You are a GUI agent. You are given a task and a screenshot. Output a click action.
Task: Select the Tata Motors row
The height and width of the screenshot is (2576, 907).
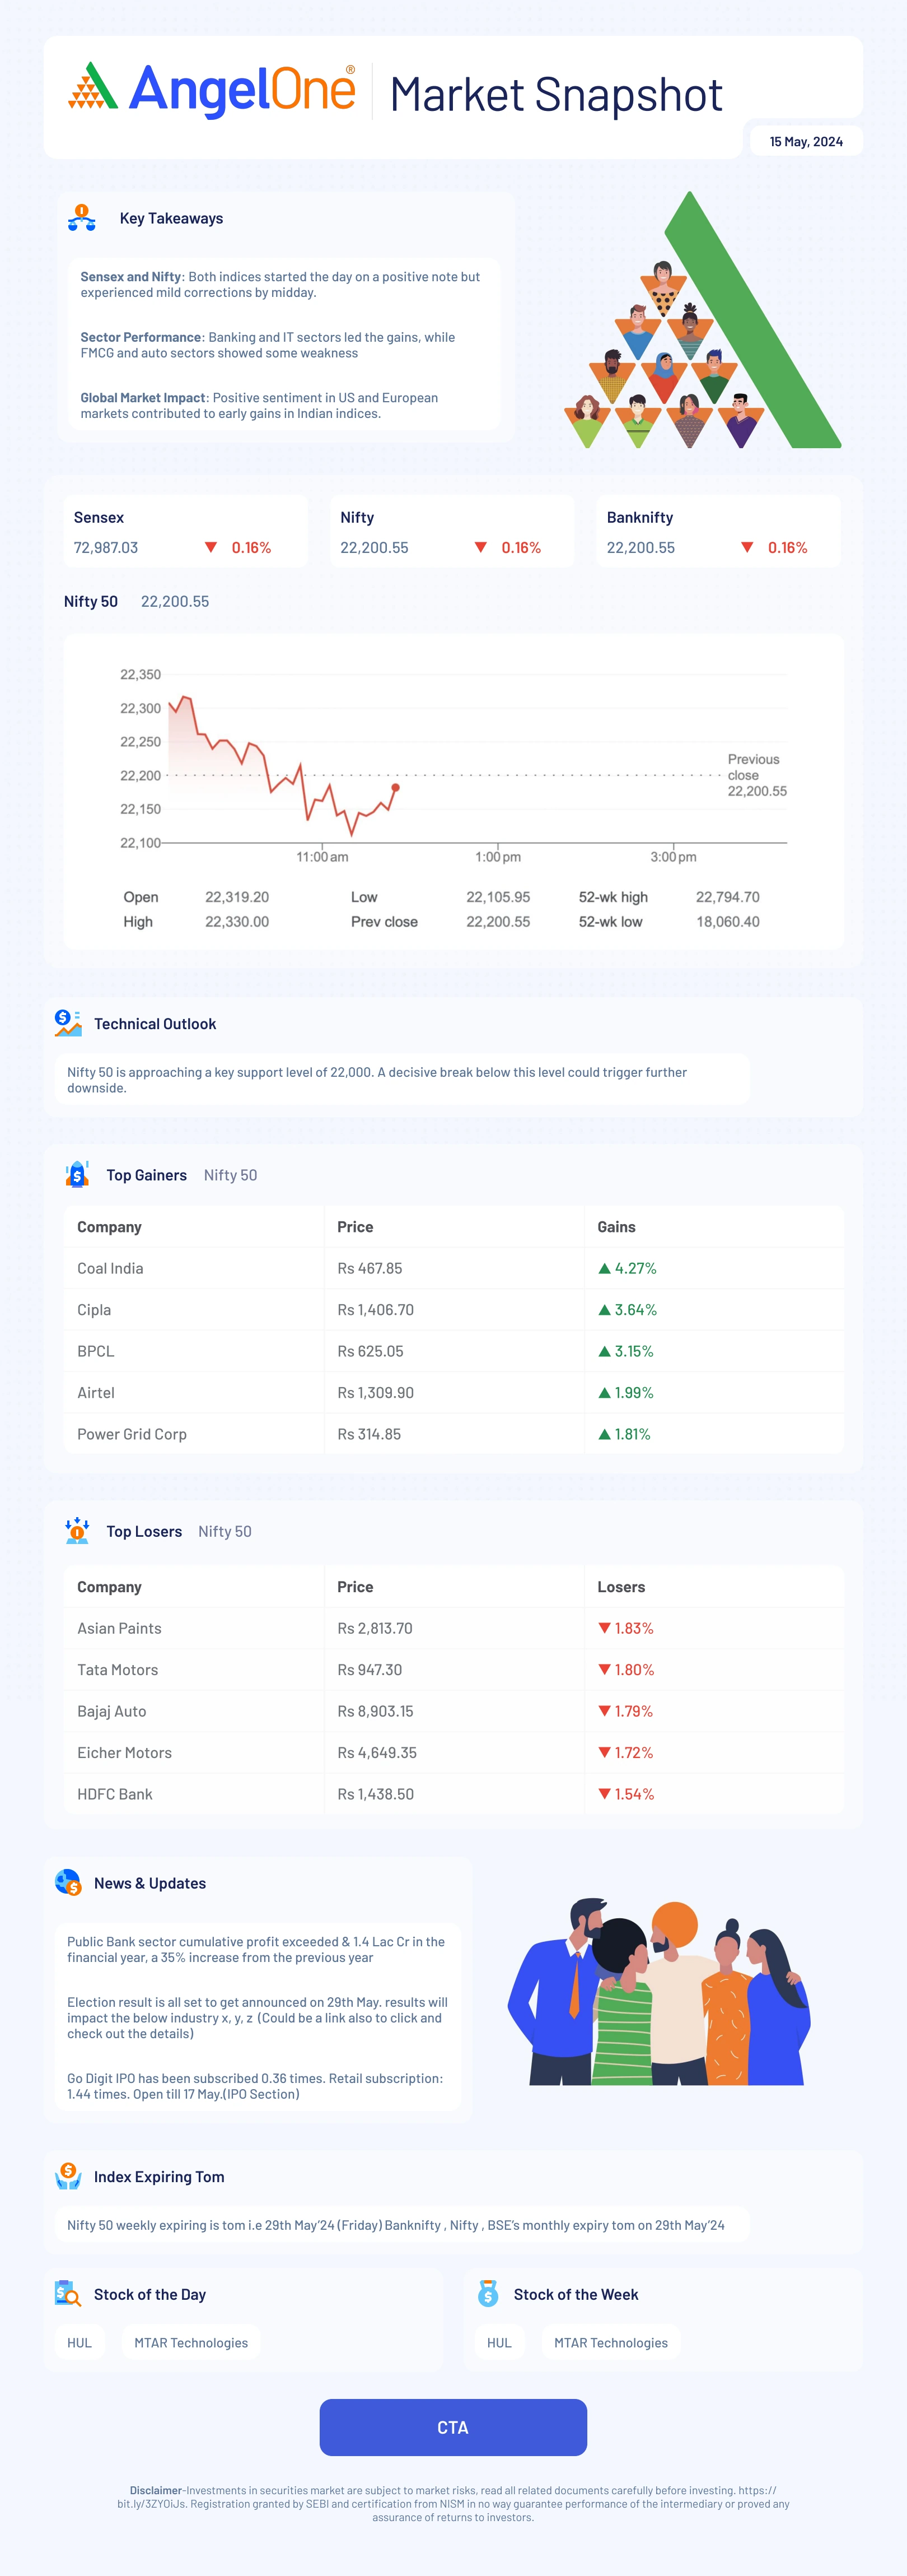tap(453, 1669)
